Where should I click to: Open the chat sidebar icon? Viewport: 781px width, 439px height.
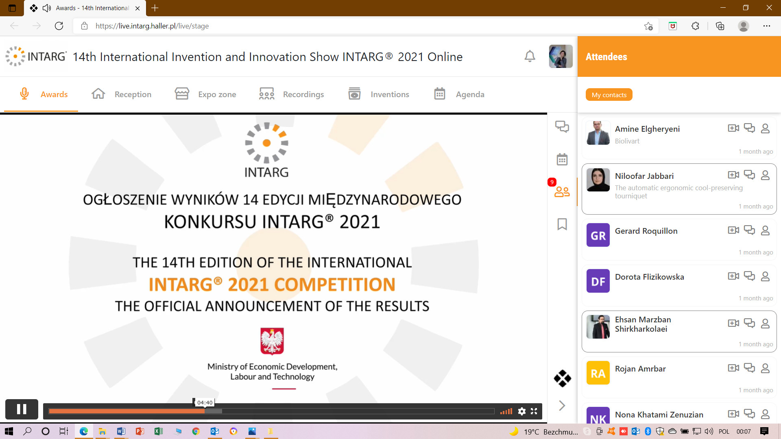point(562,126)
